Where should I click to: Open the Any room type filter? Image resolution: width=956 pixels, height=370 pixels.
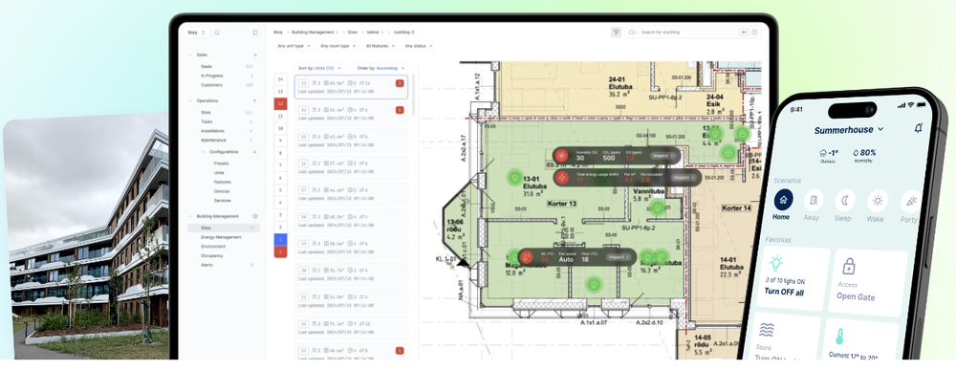337,46
